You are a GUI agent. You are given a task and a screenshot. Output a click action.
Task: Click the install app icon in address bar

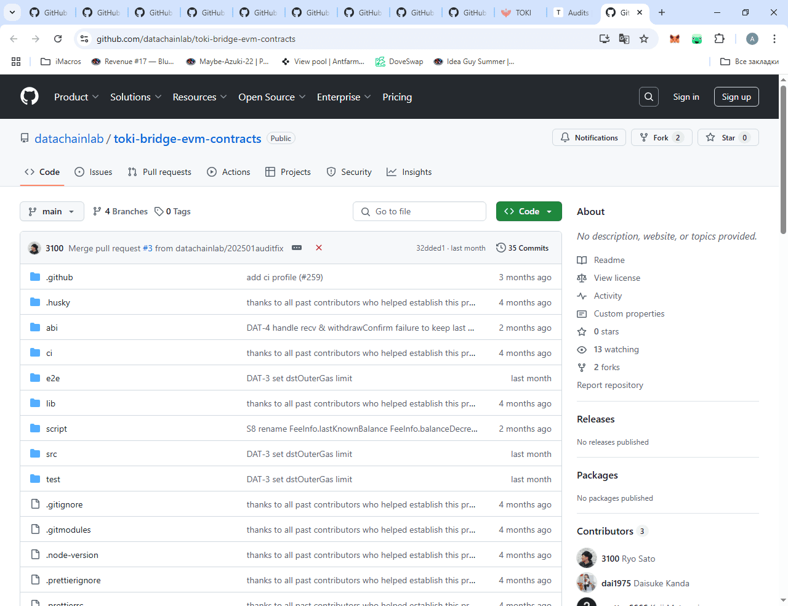tap(605, 39)
